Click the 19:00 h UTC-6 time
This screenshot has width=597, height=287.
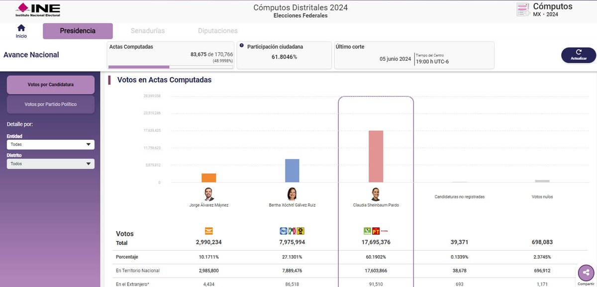click(432, 62)
